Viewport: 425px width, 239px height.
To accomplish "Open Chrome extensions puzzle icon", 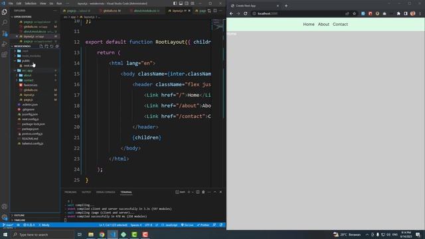I will tap(398, 13).
